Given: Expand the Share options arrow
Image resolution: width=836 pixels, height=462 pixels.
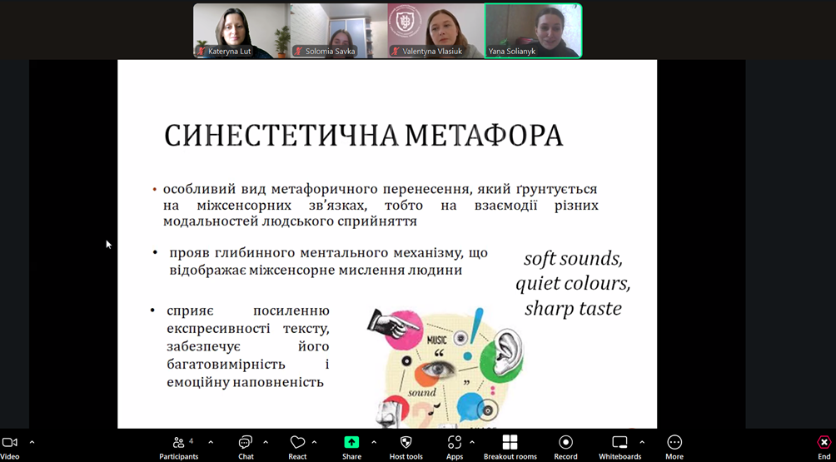Looking at the screenshot, I should pos(373,442).
